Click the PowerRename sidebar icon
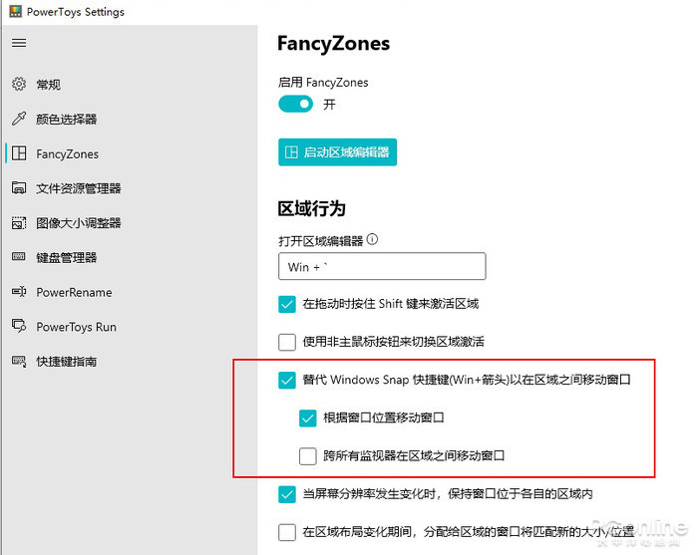Image resolution: width=698 pixels, height=555 pixels. 19,291
